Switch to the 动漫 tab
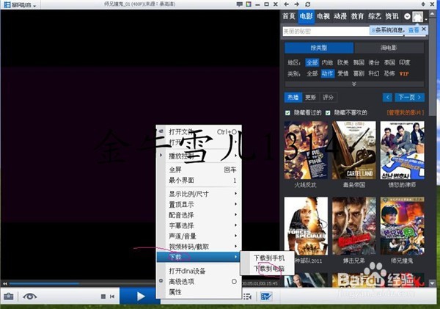The width and height of the screenshot is (440, 309). point(340,16)
